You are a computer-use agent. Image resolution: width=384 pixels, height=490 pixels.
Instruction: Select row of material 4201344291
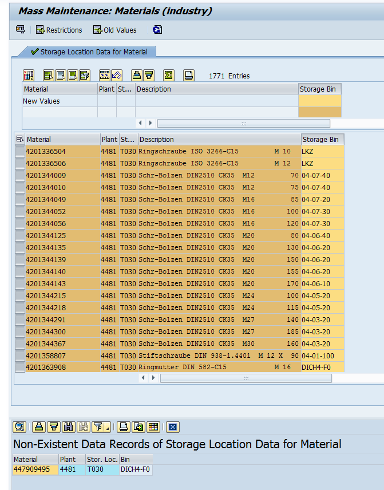point(20,319)
